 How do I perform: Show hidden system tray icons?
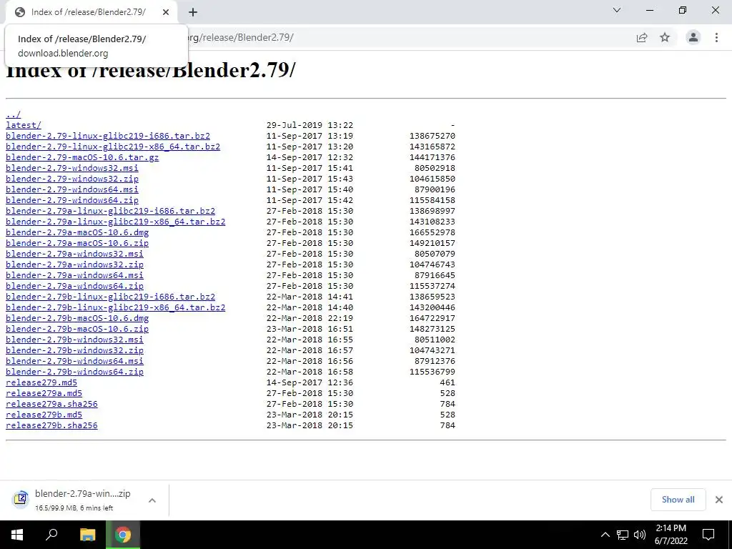(605, 535)
